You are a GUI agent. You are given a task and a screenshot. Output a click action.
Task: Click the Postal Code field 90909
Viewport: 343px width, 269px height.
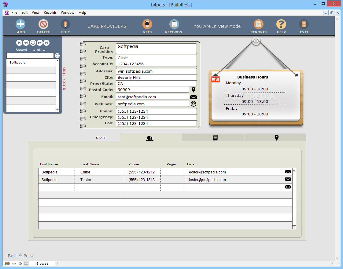click(153, 89)
